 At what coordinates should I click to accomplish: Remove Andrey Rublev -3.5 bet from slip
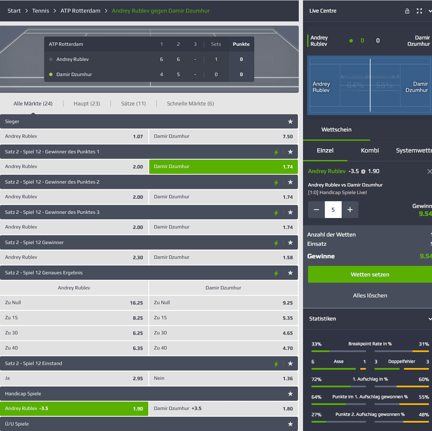tap(429, 171)
